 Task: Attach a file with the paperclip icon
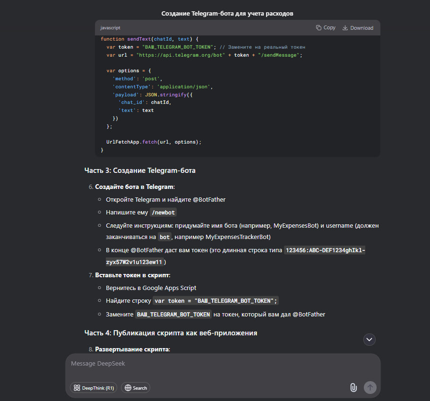point(353,388)
